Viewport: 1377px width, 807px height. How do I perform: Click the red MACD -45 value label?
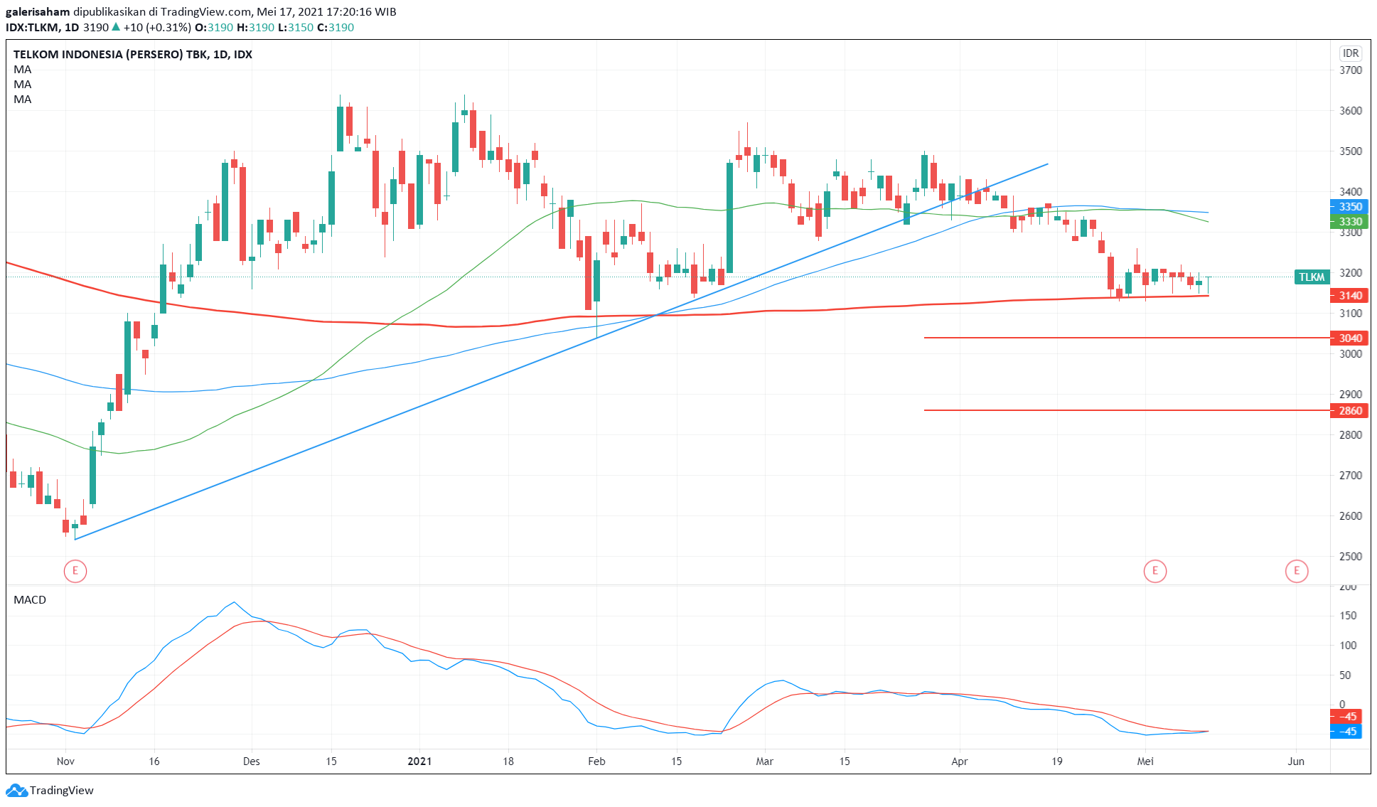click(1346, 717)
